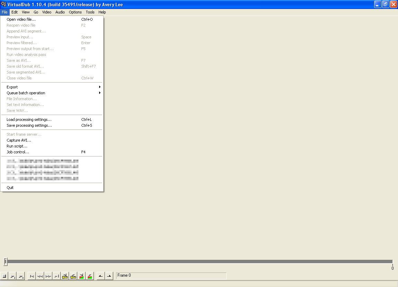Viewport: 398px width, 287px height.
Task: Set the mark-in selection start point
Action: (x=100, y=276)
